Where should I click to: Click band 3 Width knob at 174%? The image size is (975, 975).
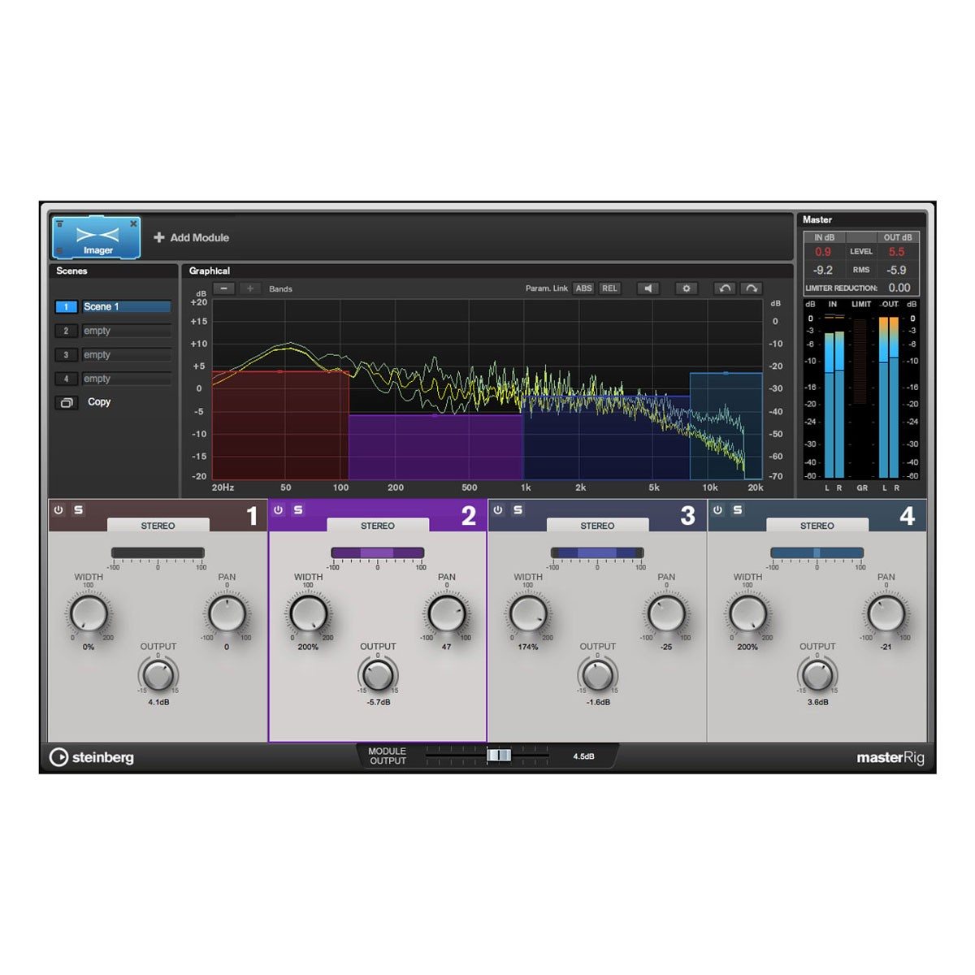pos(528,613)
